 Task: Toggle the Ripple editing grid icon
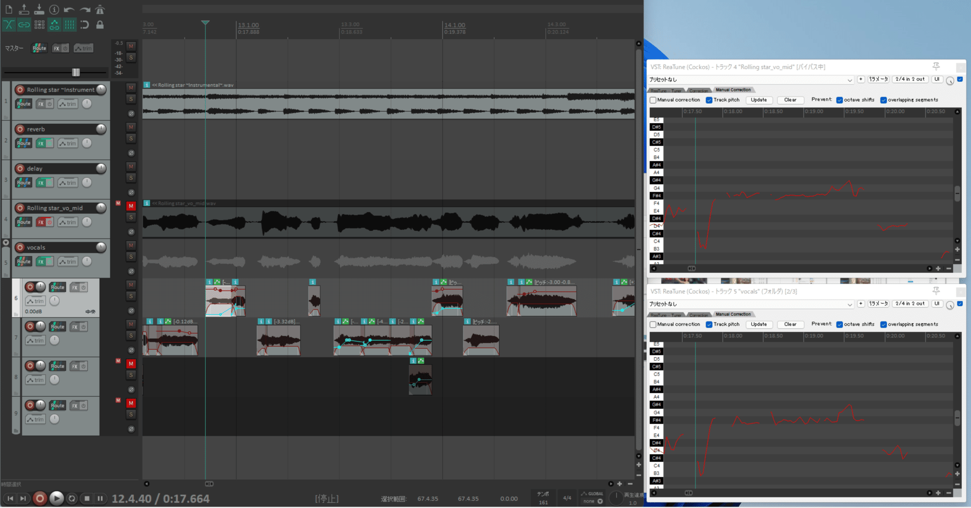tap(39, 25)
